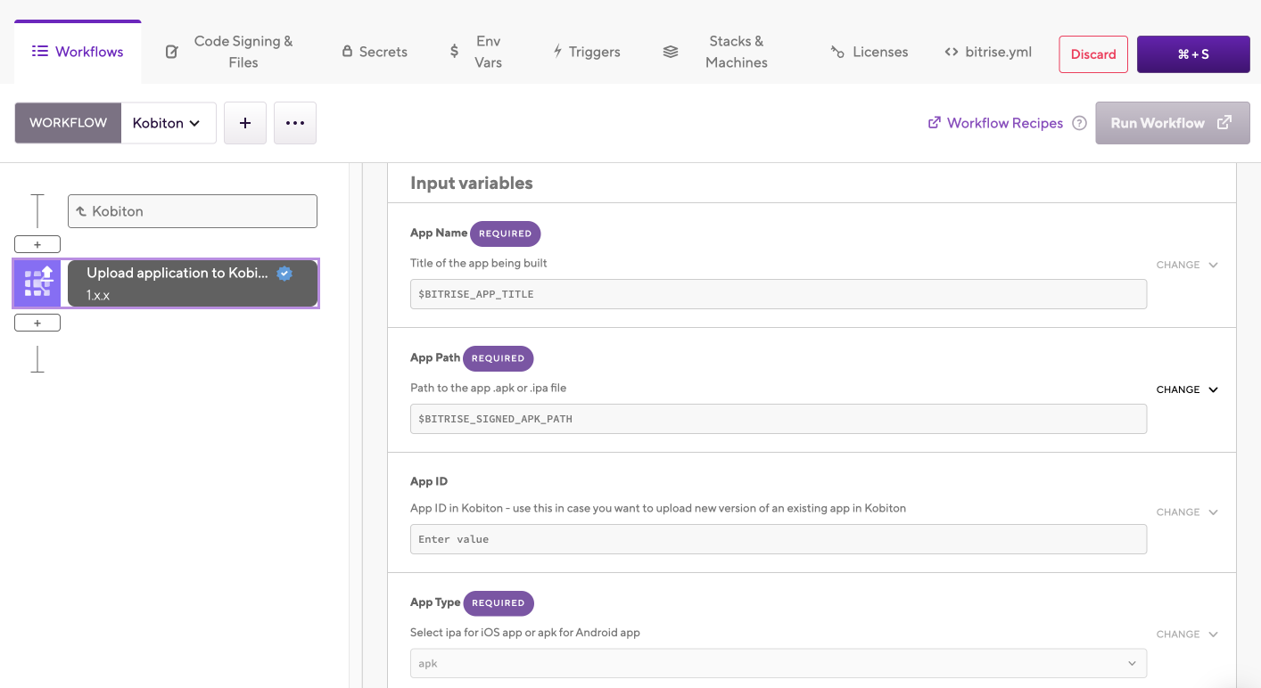This screenshot has height=688, width=1261.
Task: Click the REQUIRED badge next to App Type
Action: [499, 603]
